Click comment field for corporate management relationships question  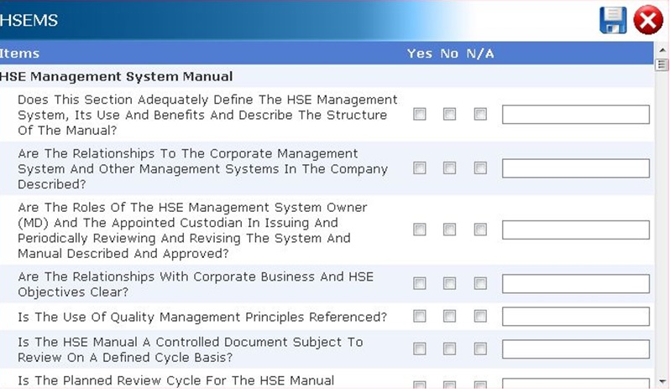click(575, 168)
